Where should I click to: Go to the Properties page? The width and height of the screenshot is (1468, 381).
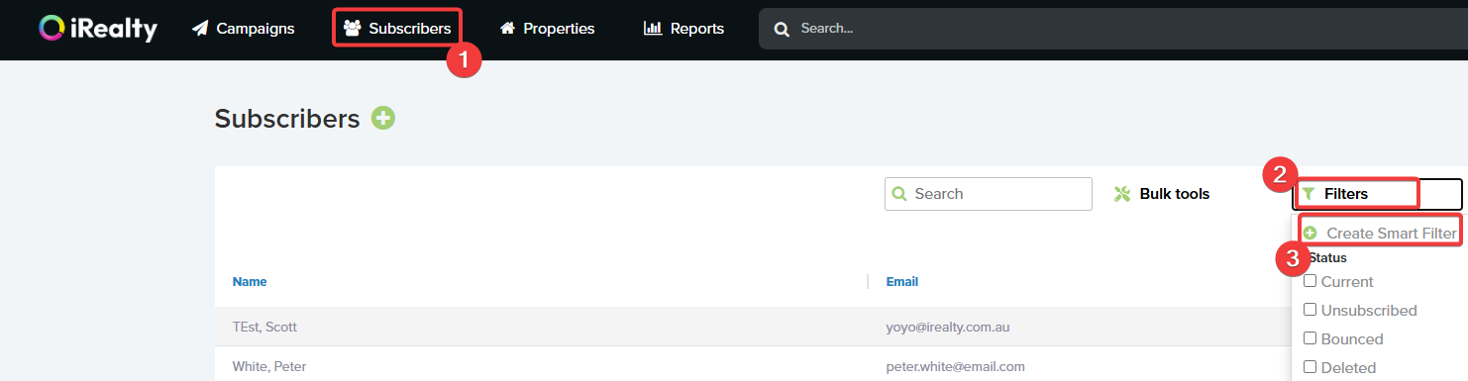(x=547, y=29)
